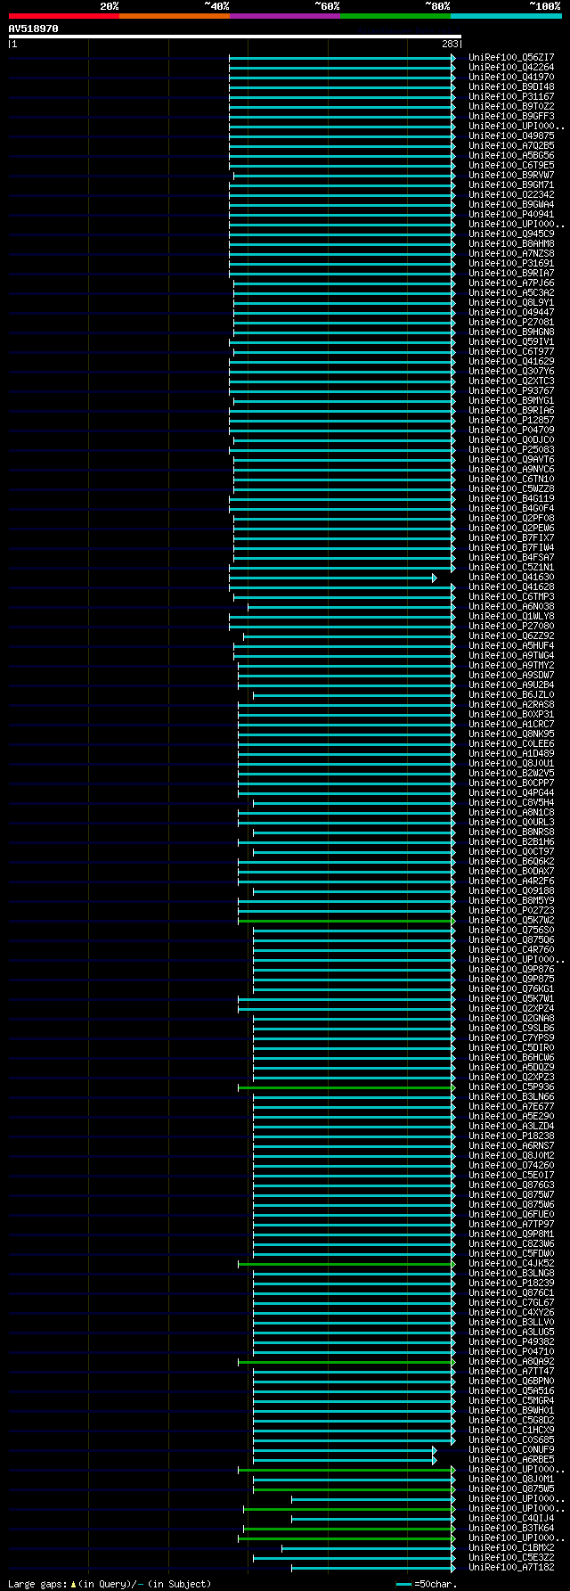Image resolution: width=570 pixels, height=1591 pixels.
Task: Select hit label UniRef100_C4JK52
Action: coord(511,1263)
